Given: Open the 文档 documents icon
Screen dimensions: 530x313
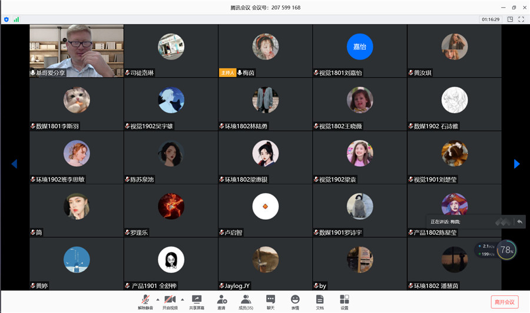Looking at the screenshot, I should pos(320,302).
